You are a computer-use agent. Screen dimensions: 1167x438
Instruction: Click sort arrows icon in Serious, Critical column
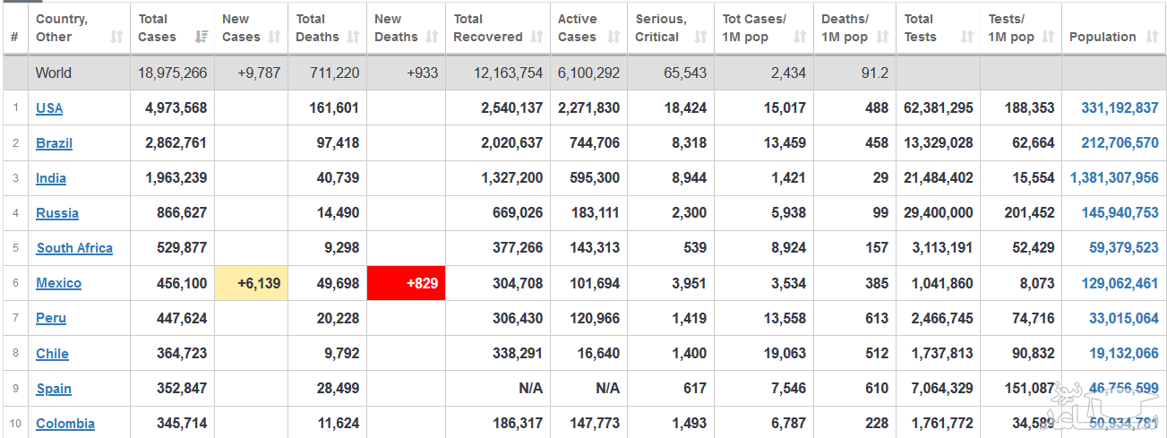click(700, 37)
